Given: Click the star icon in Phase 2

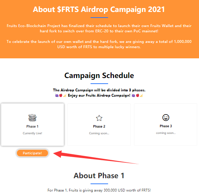Looking at the screenshot, I should click(99, 118).
